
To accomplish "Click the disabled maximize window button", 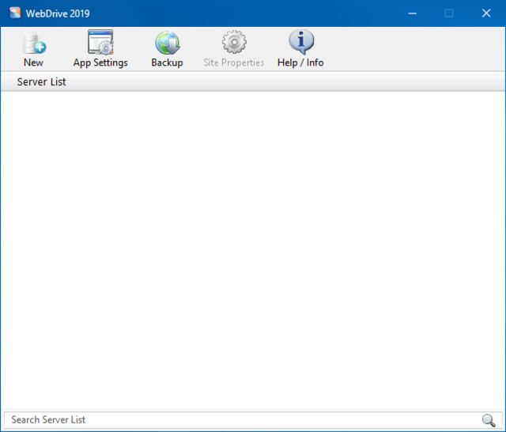I will 449,13.
